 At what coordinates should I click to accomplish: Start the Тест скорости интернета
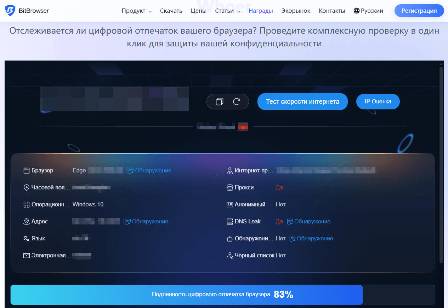(x=302, y=102)
